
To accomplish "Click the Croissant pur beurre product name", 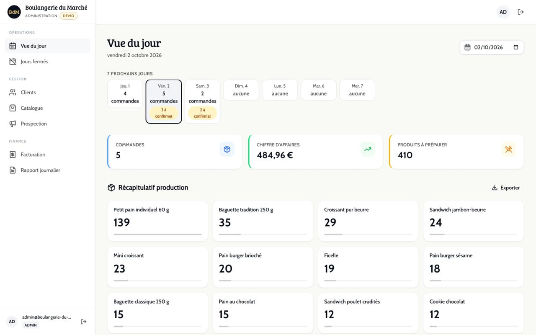I will click(346, 210).
